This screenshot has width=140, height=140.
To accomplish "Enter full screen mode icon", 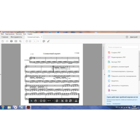I will pos(70,101).
